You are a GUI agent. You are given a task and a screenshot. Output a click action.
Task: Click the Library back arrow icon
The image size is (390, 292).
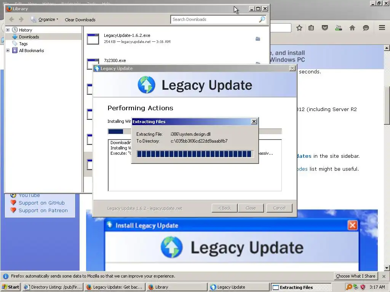[11, 19]
